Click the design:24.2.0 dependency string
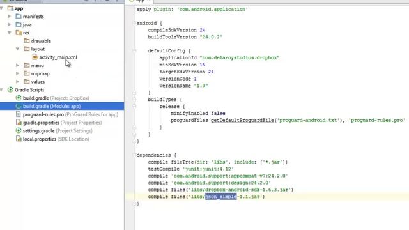 (221, 183)
